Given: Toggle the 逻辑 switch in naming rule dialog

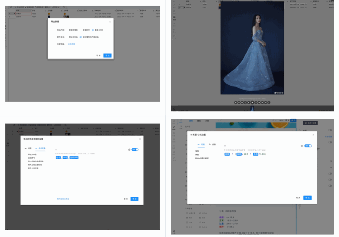Looking at the screenshot, I should coord(135,149).
